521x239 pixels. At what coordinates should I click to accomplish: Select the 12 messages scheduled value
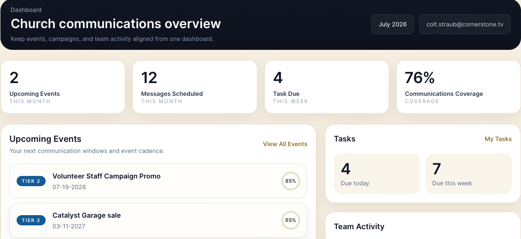tap(149, 78)
